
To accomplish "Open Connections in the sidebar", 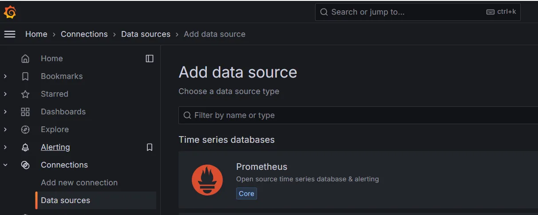I will pyautogui.click(x=64, y=165).
